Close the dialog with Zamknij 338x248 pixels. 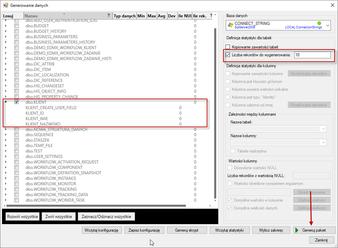coord(321,240)
